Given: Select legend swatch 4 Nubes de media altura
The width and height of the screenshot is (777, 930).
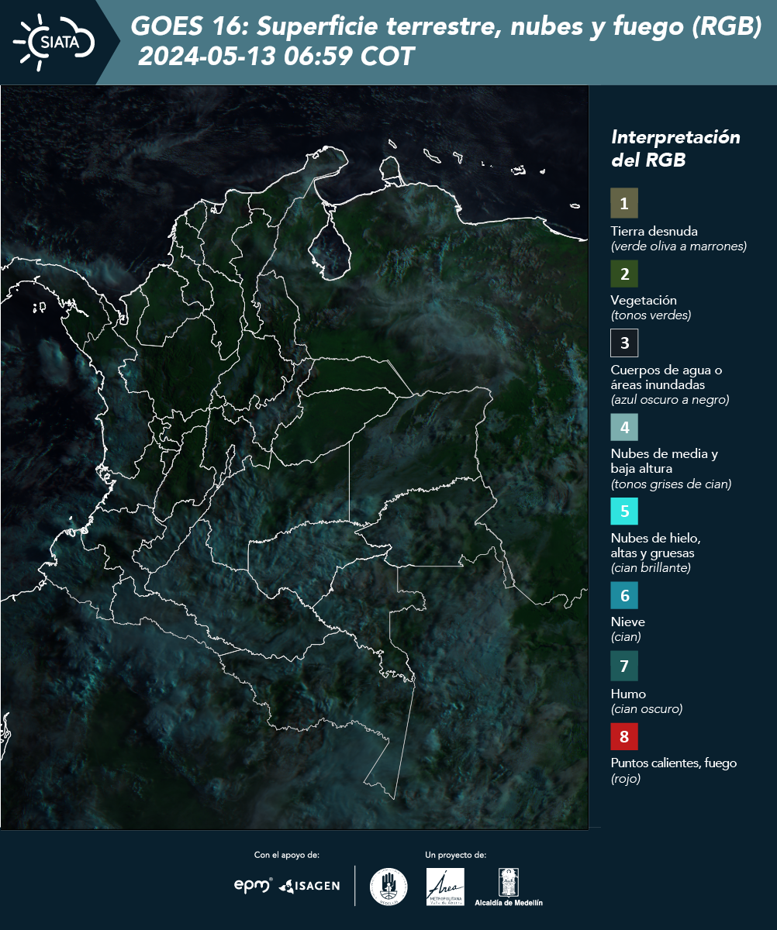Looking at the screenshot, I should [x=624, y=426].
